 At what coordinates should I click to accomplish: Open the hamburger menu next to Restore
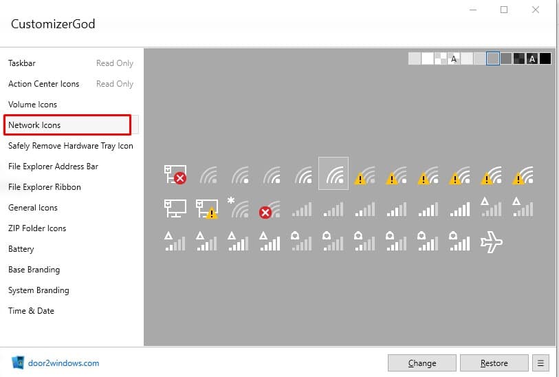point(540,363)
